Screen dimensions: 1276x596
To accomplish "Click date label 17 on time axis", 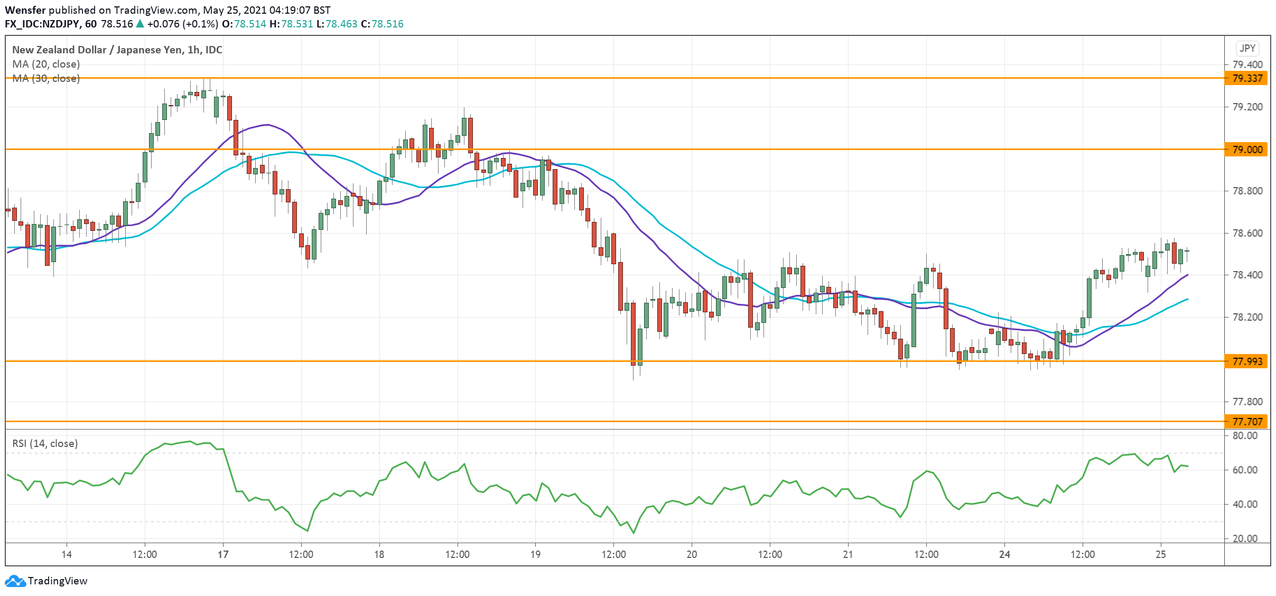I will coord(223,554).
